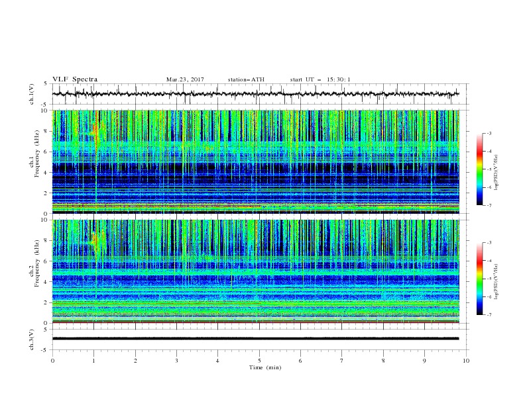The width and height of the screenshot is (525, 405).
Task: Click the "ch.3(V)" waveform axis label
Action: (x=32, y=339)
